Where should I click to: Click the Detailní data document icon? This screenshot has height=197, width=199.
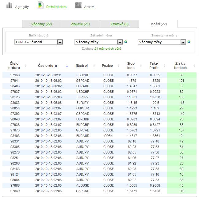pyautogui.click(x=40, y=5)
